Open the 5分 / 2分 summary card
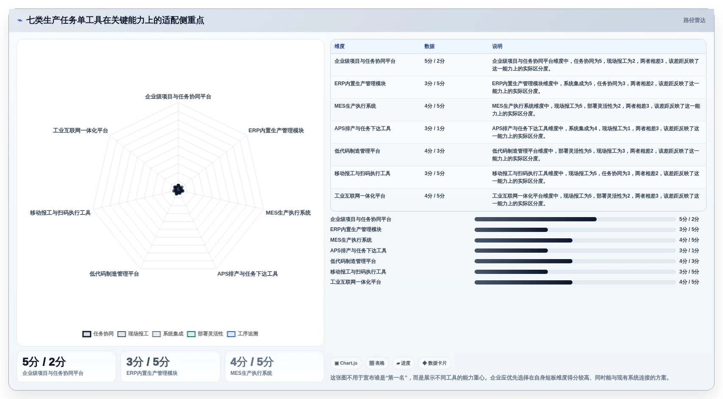Screen dimensions: 723x399 click(66, 367)
